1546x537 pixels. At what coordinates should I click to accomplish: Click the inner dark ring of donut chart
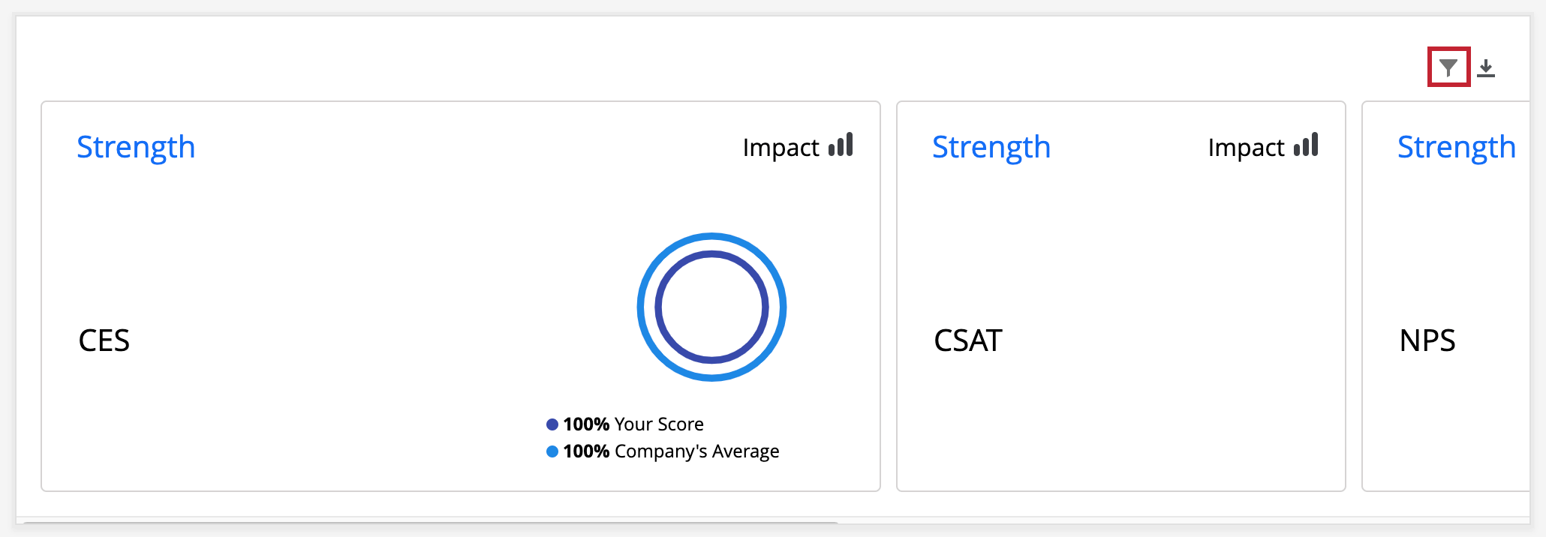pos(711,254)
